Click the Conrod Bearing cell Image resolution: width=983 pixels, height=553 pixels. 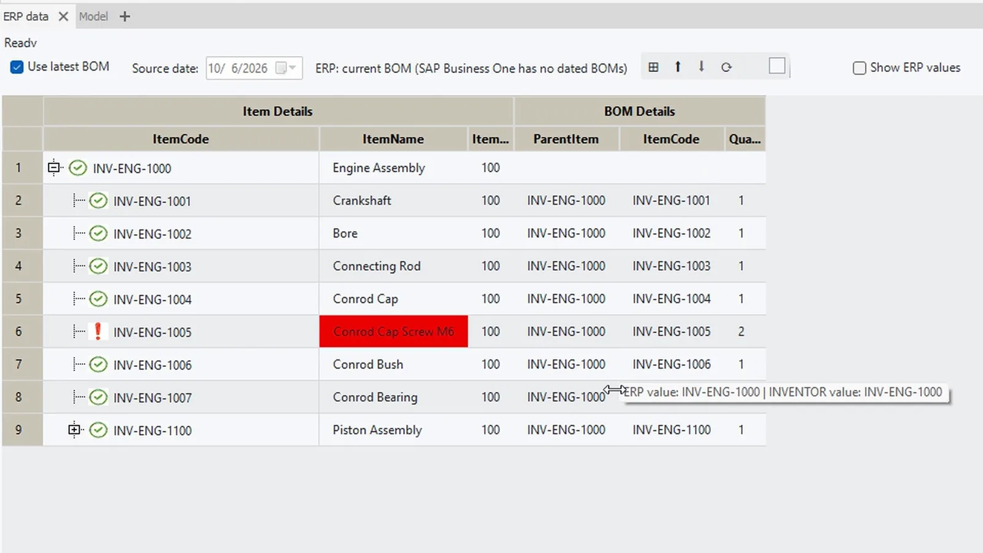click(393, 397)
